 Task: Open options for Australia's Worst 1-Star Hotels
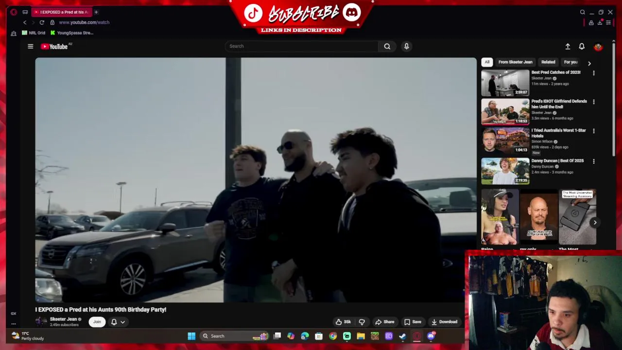tap(593, 131)
